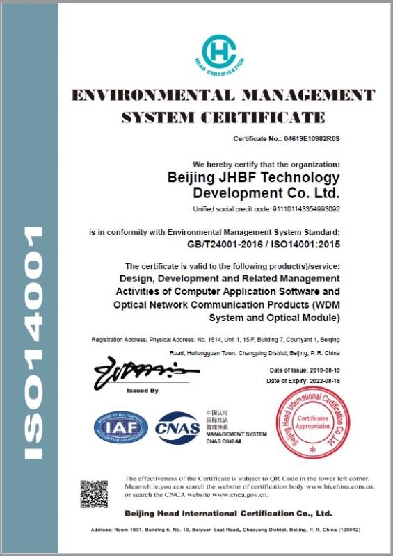Screen dimensions: 393x556
Task: Click the vertical ISO14001 sidebar text
Action: pyautogui.click(x=33, y=342)
